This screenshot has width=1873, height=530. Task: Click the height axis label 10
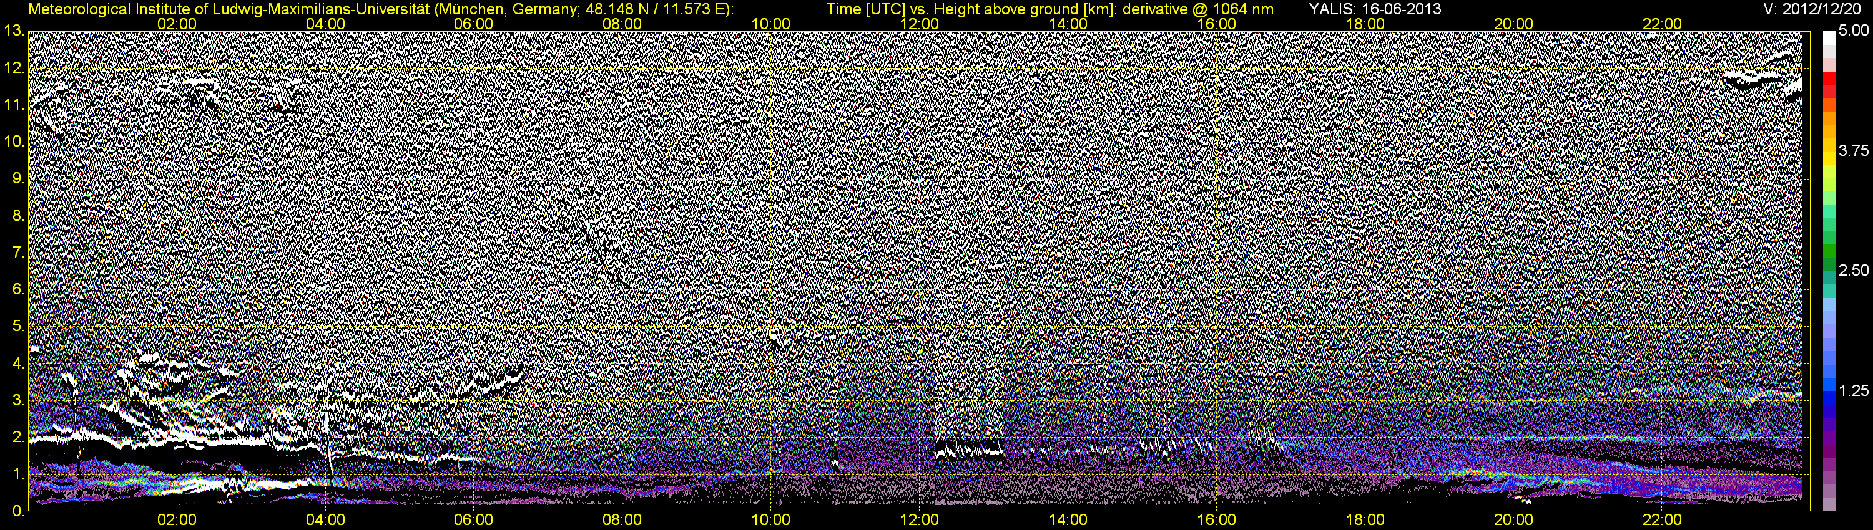click(x=13, y=142)
